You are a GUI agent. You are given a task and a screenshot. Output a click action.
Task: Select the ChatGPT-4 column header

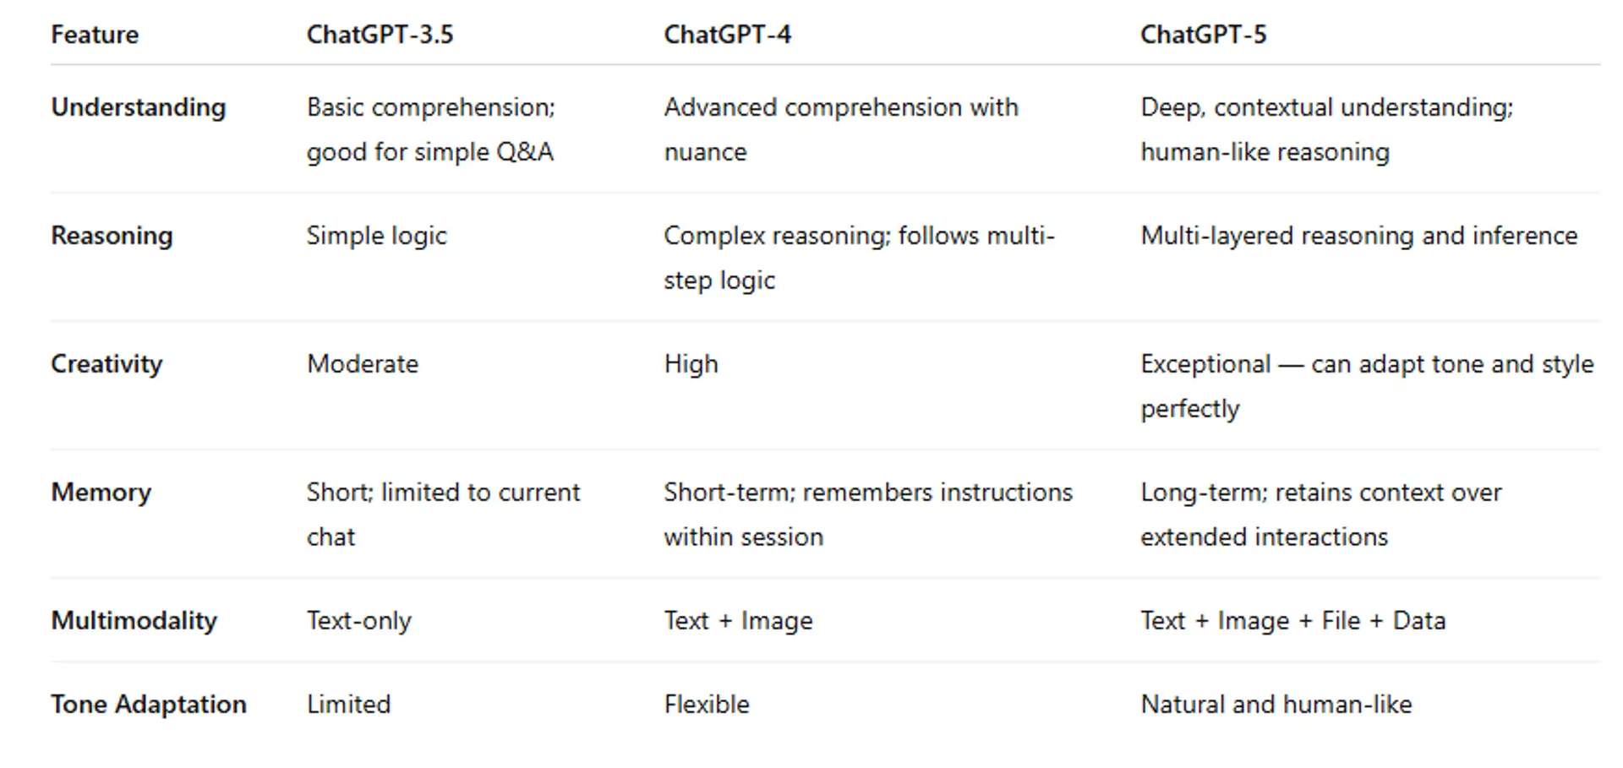(727, 35)
